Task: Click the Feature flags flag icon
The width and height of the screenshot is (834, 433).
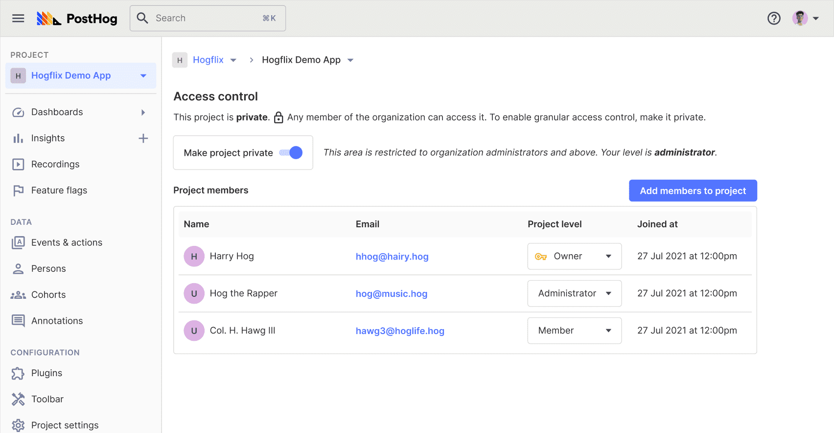Action: click(18, 191)
